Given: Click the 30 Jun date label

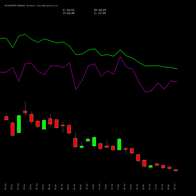Looking at the screenshot, I should [x=37, y=187].
